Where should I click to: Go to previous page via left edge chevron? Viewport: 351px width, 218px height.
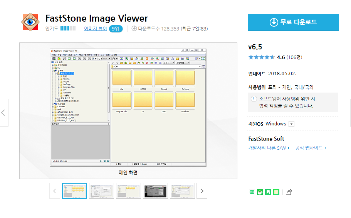click(3, 113)
